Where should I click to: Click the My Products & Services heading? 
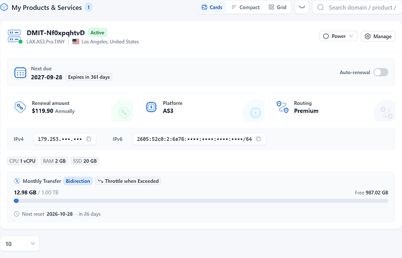(47, 8)
